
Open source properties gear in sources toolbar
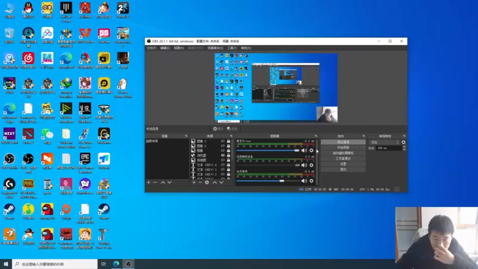pyautogui.click(x=207, y=182)
